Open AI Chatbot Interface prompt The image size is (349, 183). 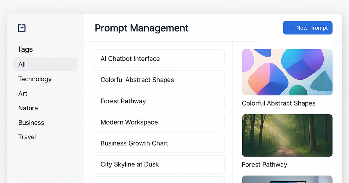point(159,59)
